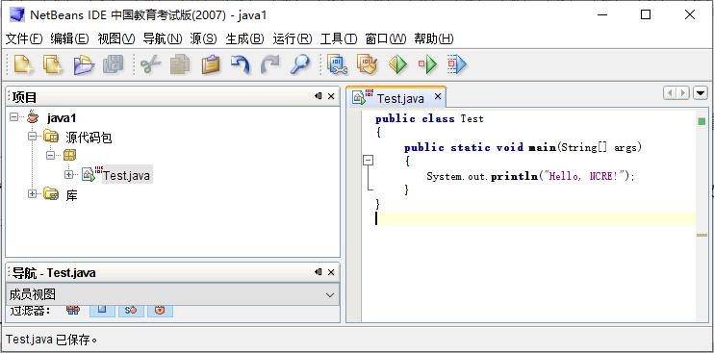Open the editor documents list dropdown
This screenshot has height=353, width=714.
click(x=700, y=93)
